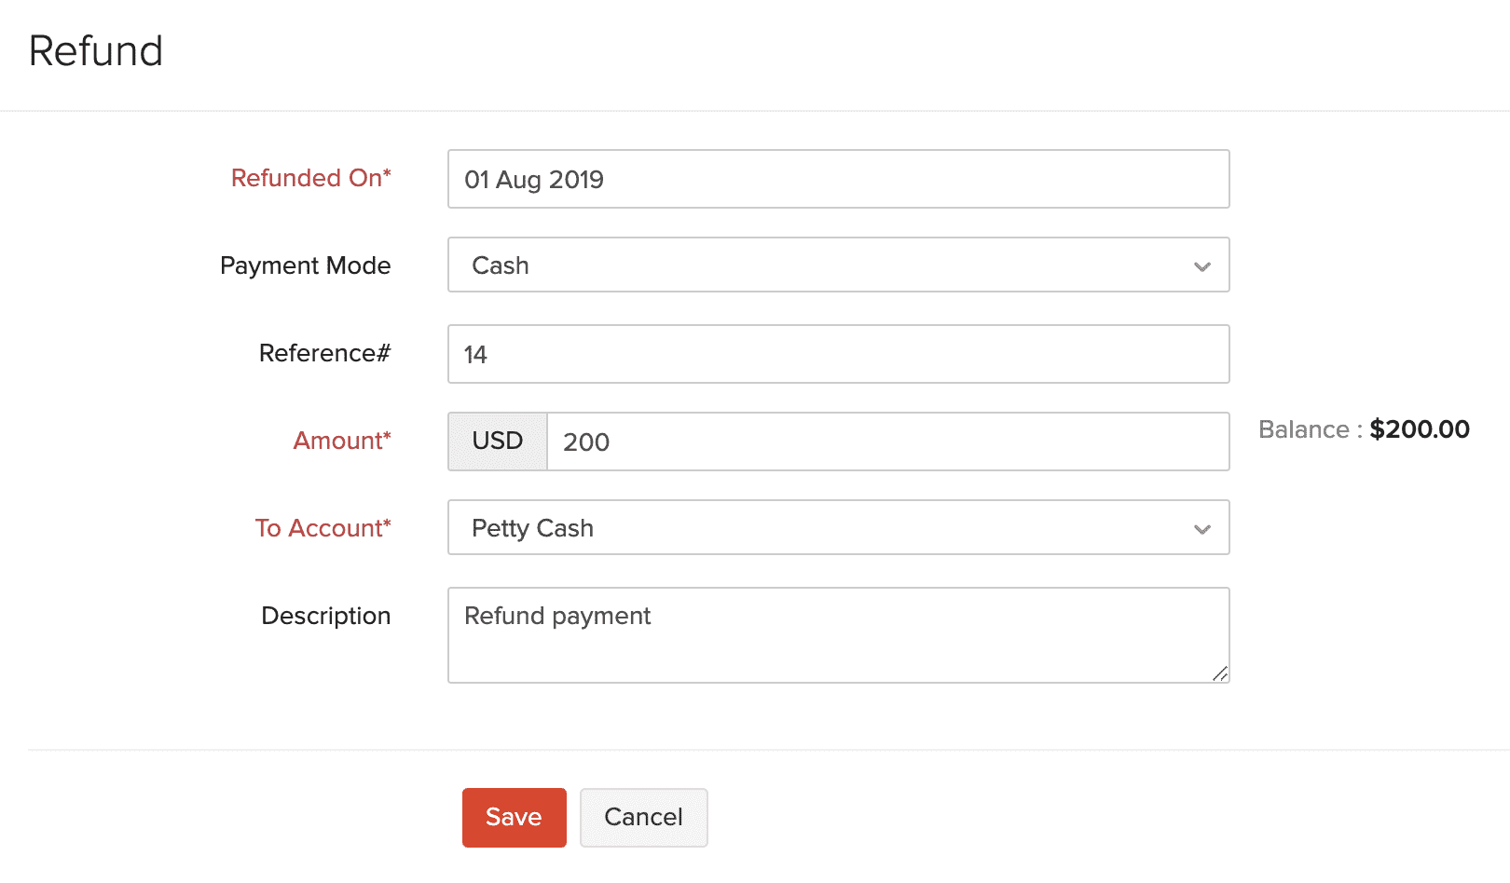Screen dimensions: 1510x883
Task: Click the Refunded On date field
Action: 838,179
